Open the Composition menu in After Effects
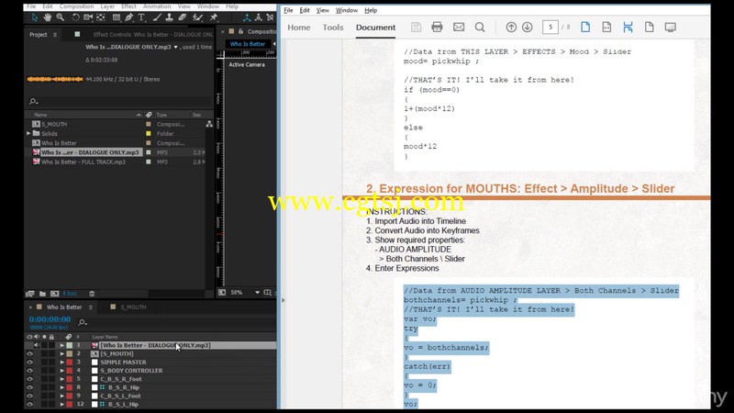 point(76,6)
